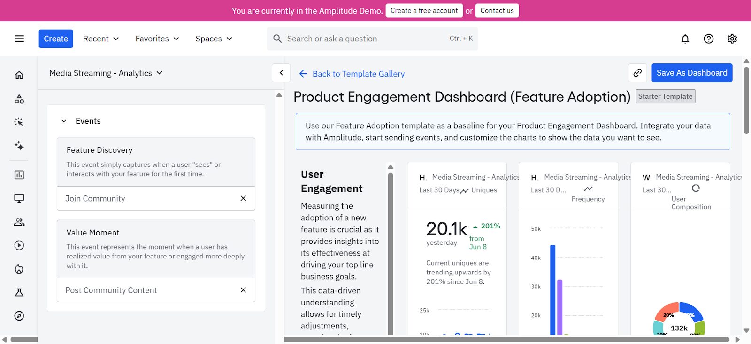The image size is (751, 344).
Task: Click the Last 30 Days label on Uniques card
Action: tap(439, 190)
